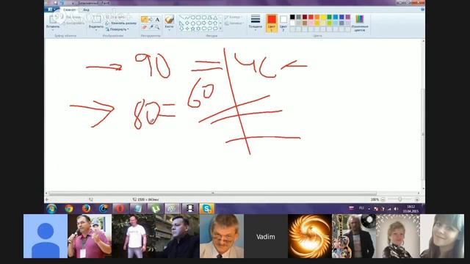Open the uTorrent taskbar icon
Image resolution: width=470 pixels, height=264 pixels.
click(155, 208)
